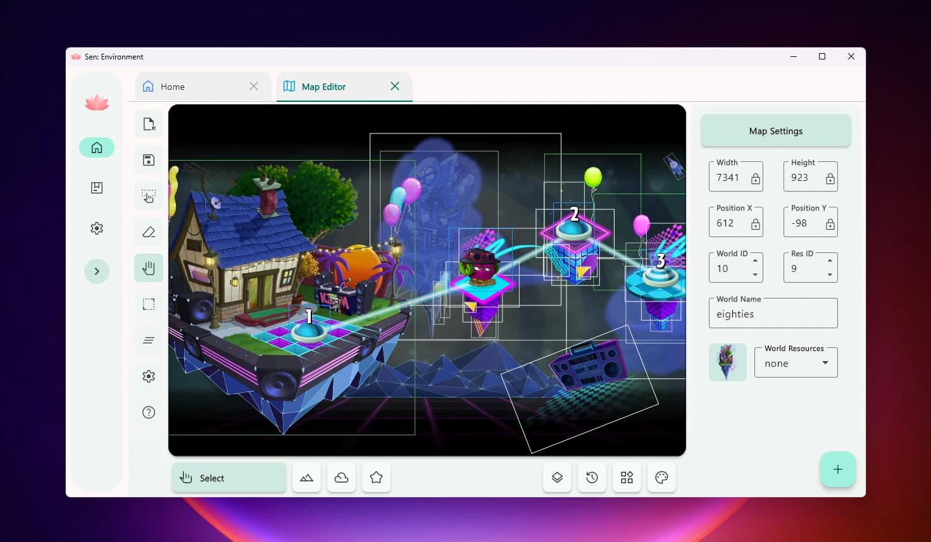Open the World Resources dropdown
The width and height of the screenshot is (931, 542).
796,363
